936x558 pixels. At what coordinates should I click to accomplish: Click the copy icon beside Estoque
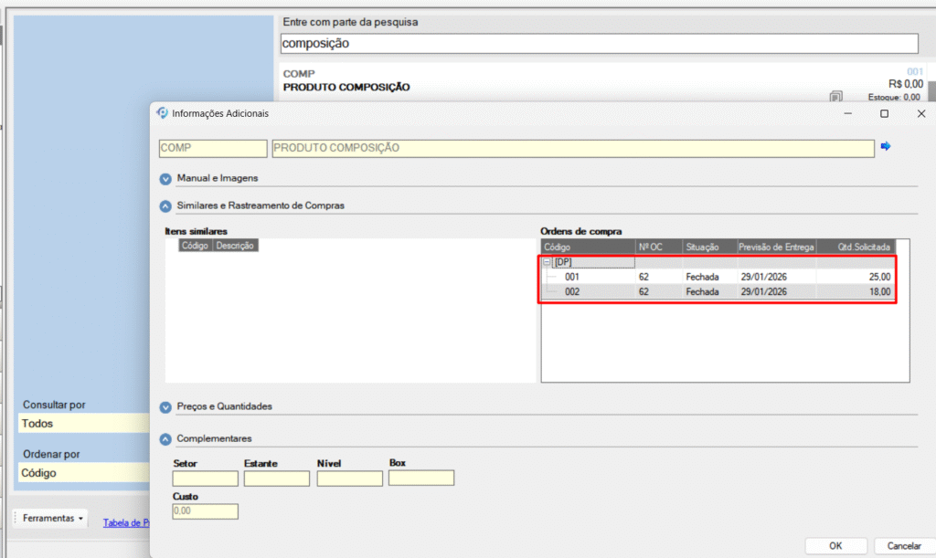tap(835, 96)
